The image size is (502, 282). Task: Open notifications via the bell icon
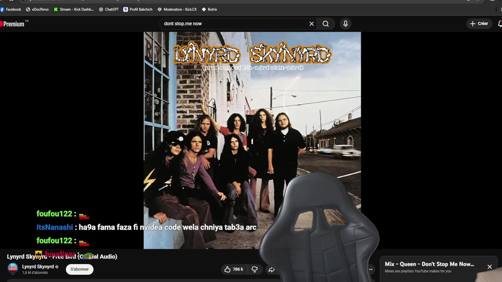(x=500, y=24)
